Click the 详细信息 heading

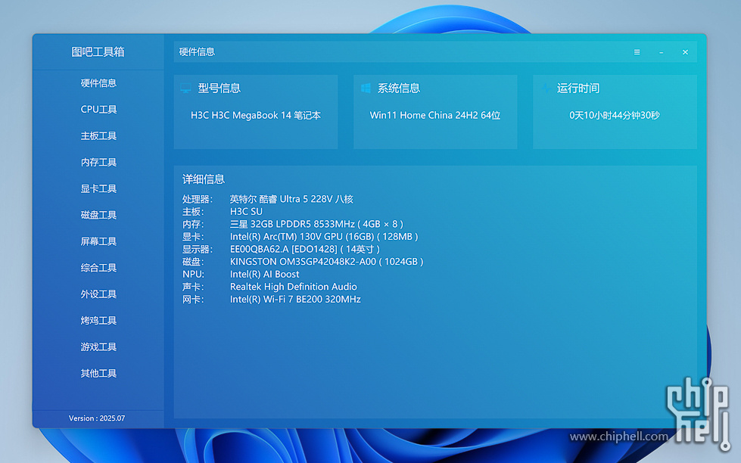(204, 179)
